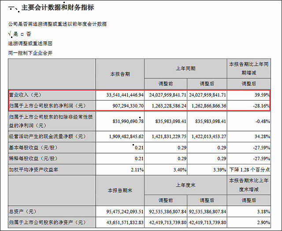This screenshot has width=282, height=231.
Task: Click 净资产 调整前 value 42,419,713,739.80
Action: coord(167,223)
